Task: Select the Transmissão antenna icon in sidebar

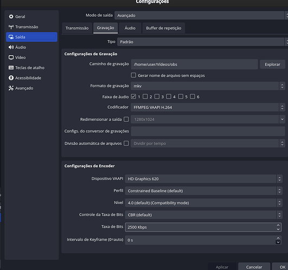Action: pos(11,27)
